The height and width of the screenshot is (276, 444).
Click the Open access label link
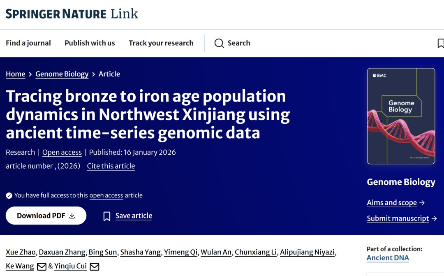[62, 152]
